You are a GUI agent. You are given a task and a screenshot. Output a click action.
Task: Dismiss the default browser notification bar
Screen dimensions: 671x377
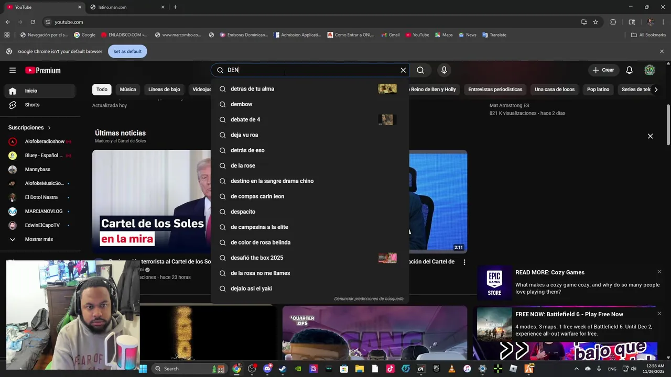point(662,51)
